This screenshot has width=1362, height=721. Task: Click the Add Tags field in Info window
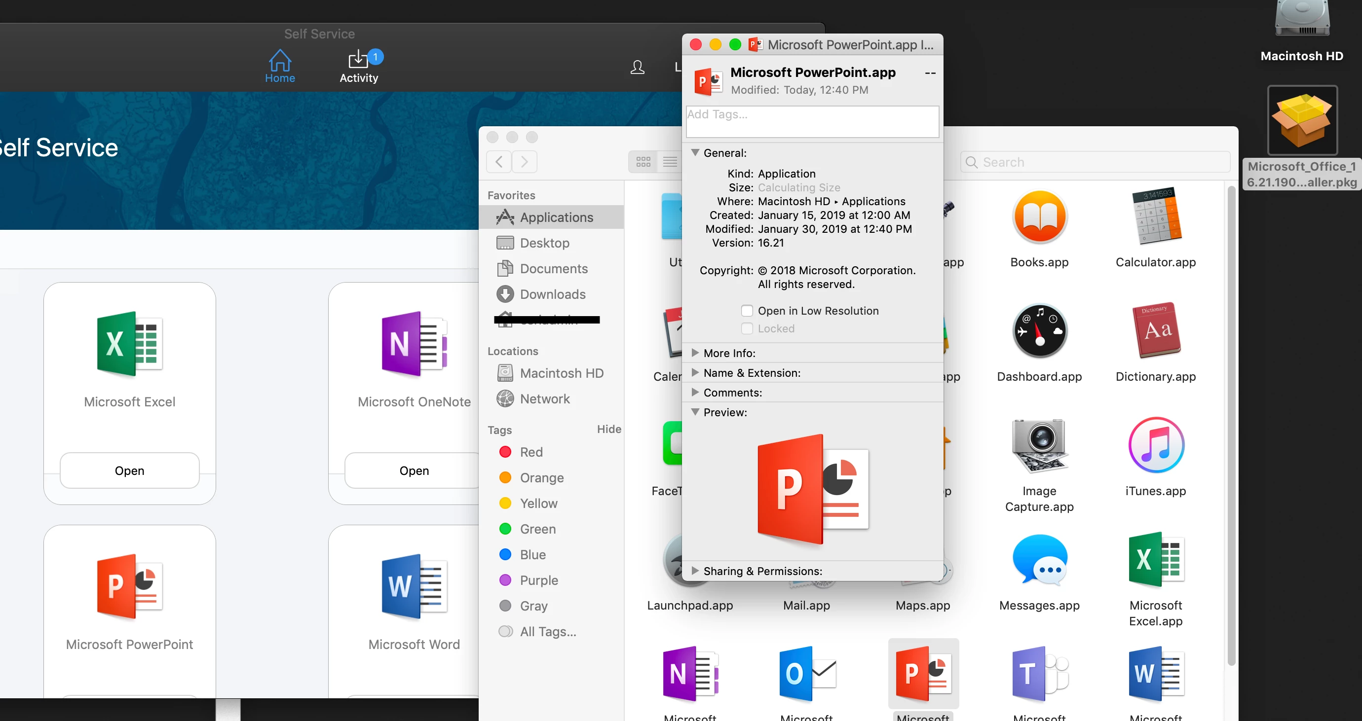[812, 121]
